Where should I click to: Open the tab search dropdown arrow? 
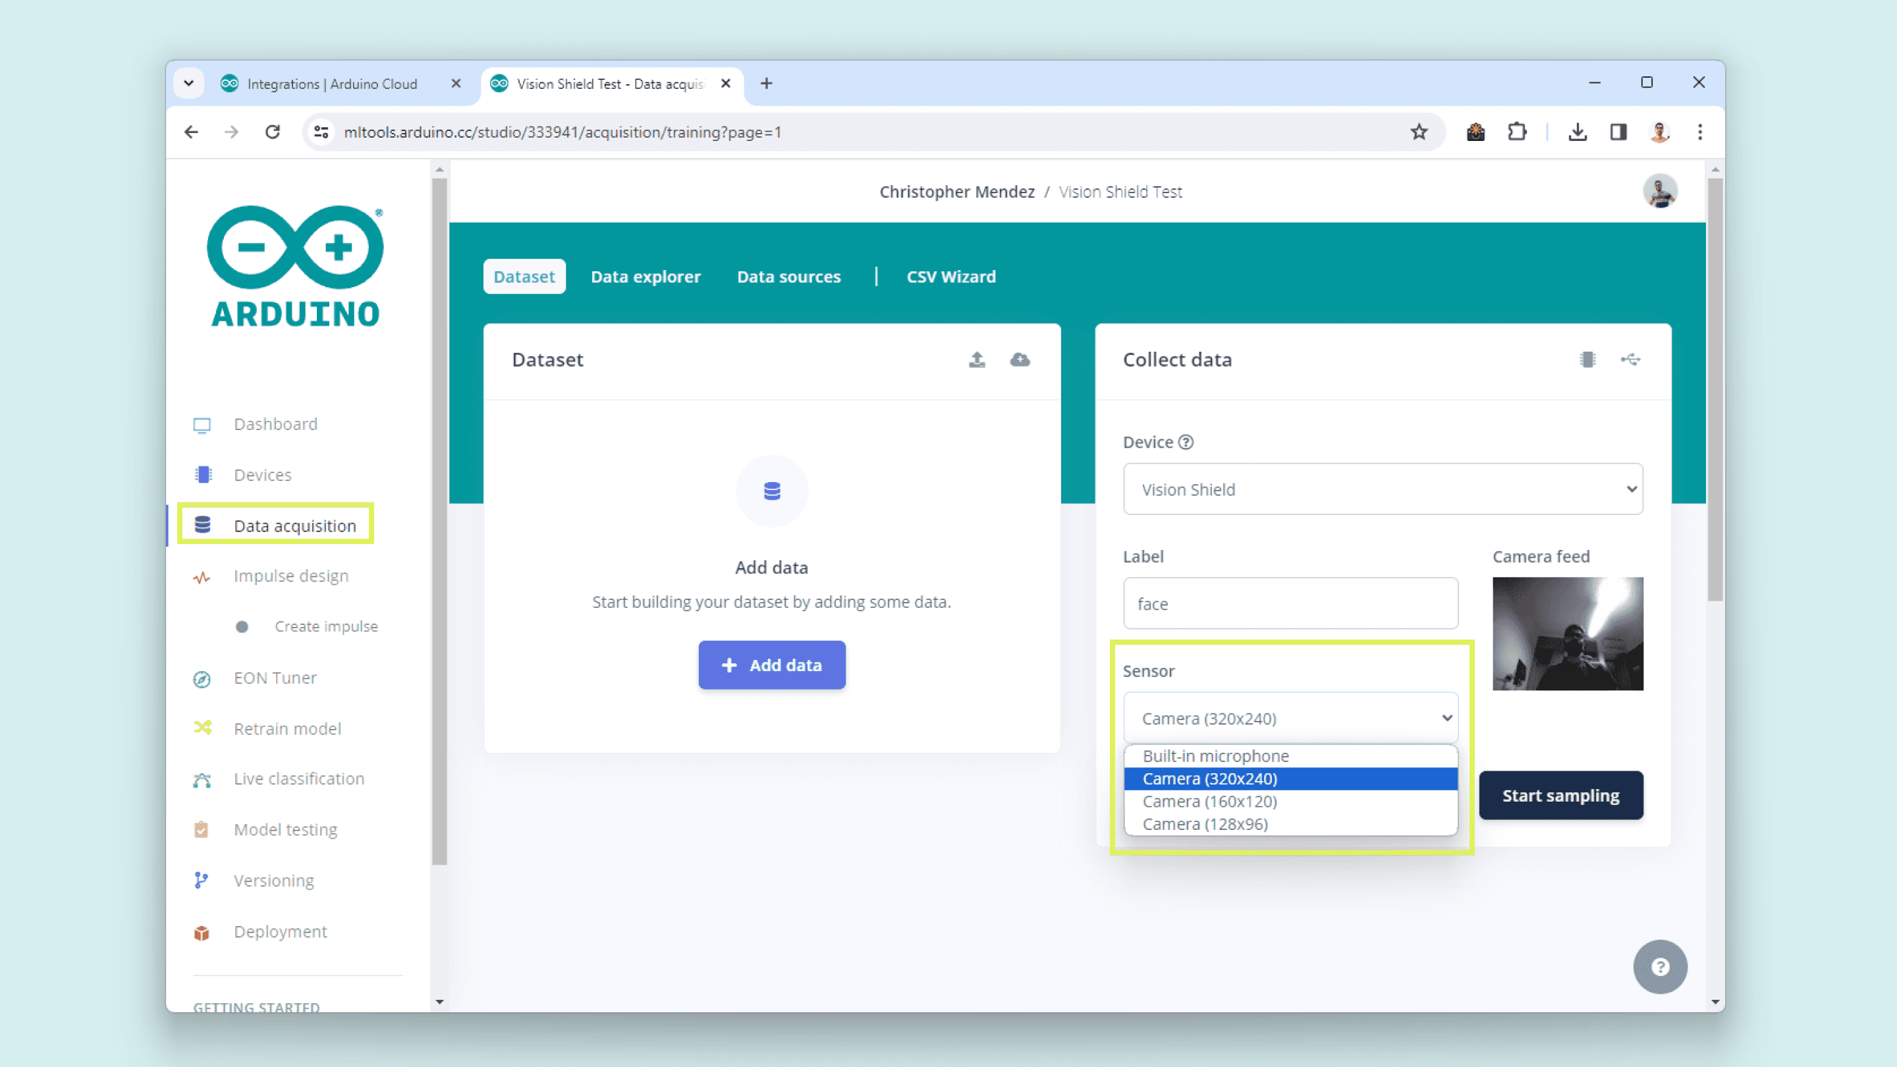188,83
